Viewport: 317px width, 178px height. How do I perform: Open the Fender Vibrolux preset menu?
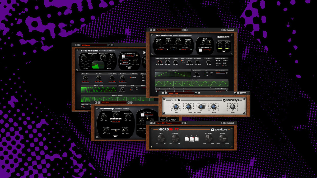[169, 30]
